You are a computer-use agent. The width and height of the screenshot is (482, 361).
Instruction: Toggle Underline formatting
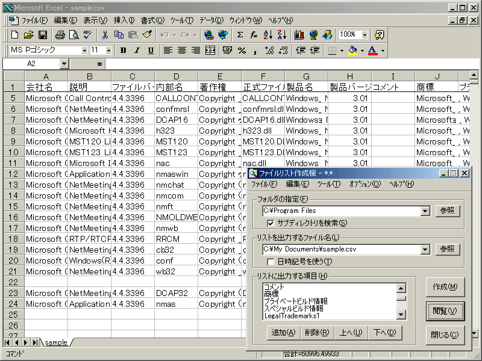pos(151,51)
